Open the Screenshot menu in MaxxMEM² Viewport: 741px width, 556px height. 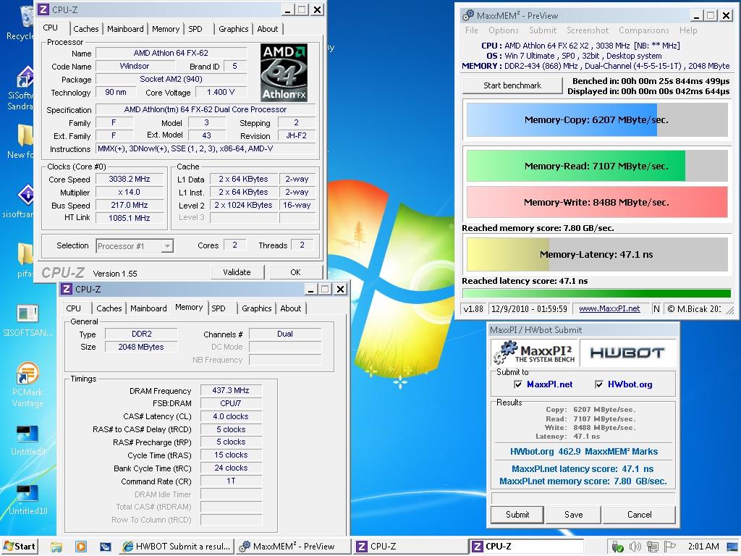pyautogui.click(x=588, y=30)
